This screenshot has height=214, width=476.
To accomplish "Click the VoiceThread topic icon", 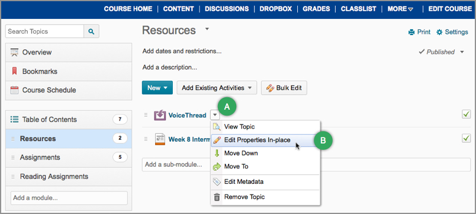I will pos(160,115).
